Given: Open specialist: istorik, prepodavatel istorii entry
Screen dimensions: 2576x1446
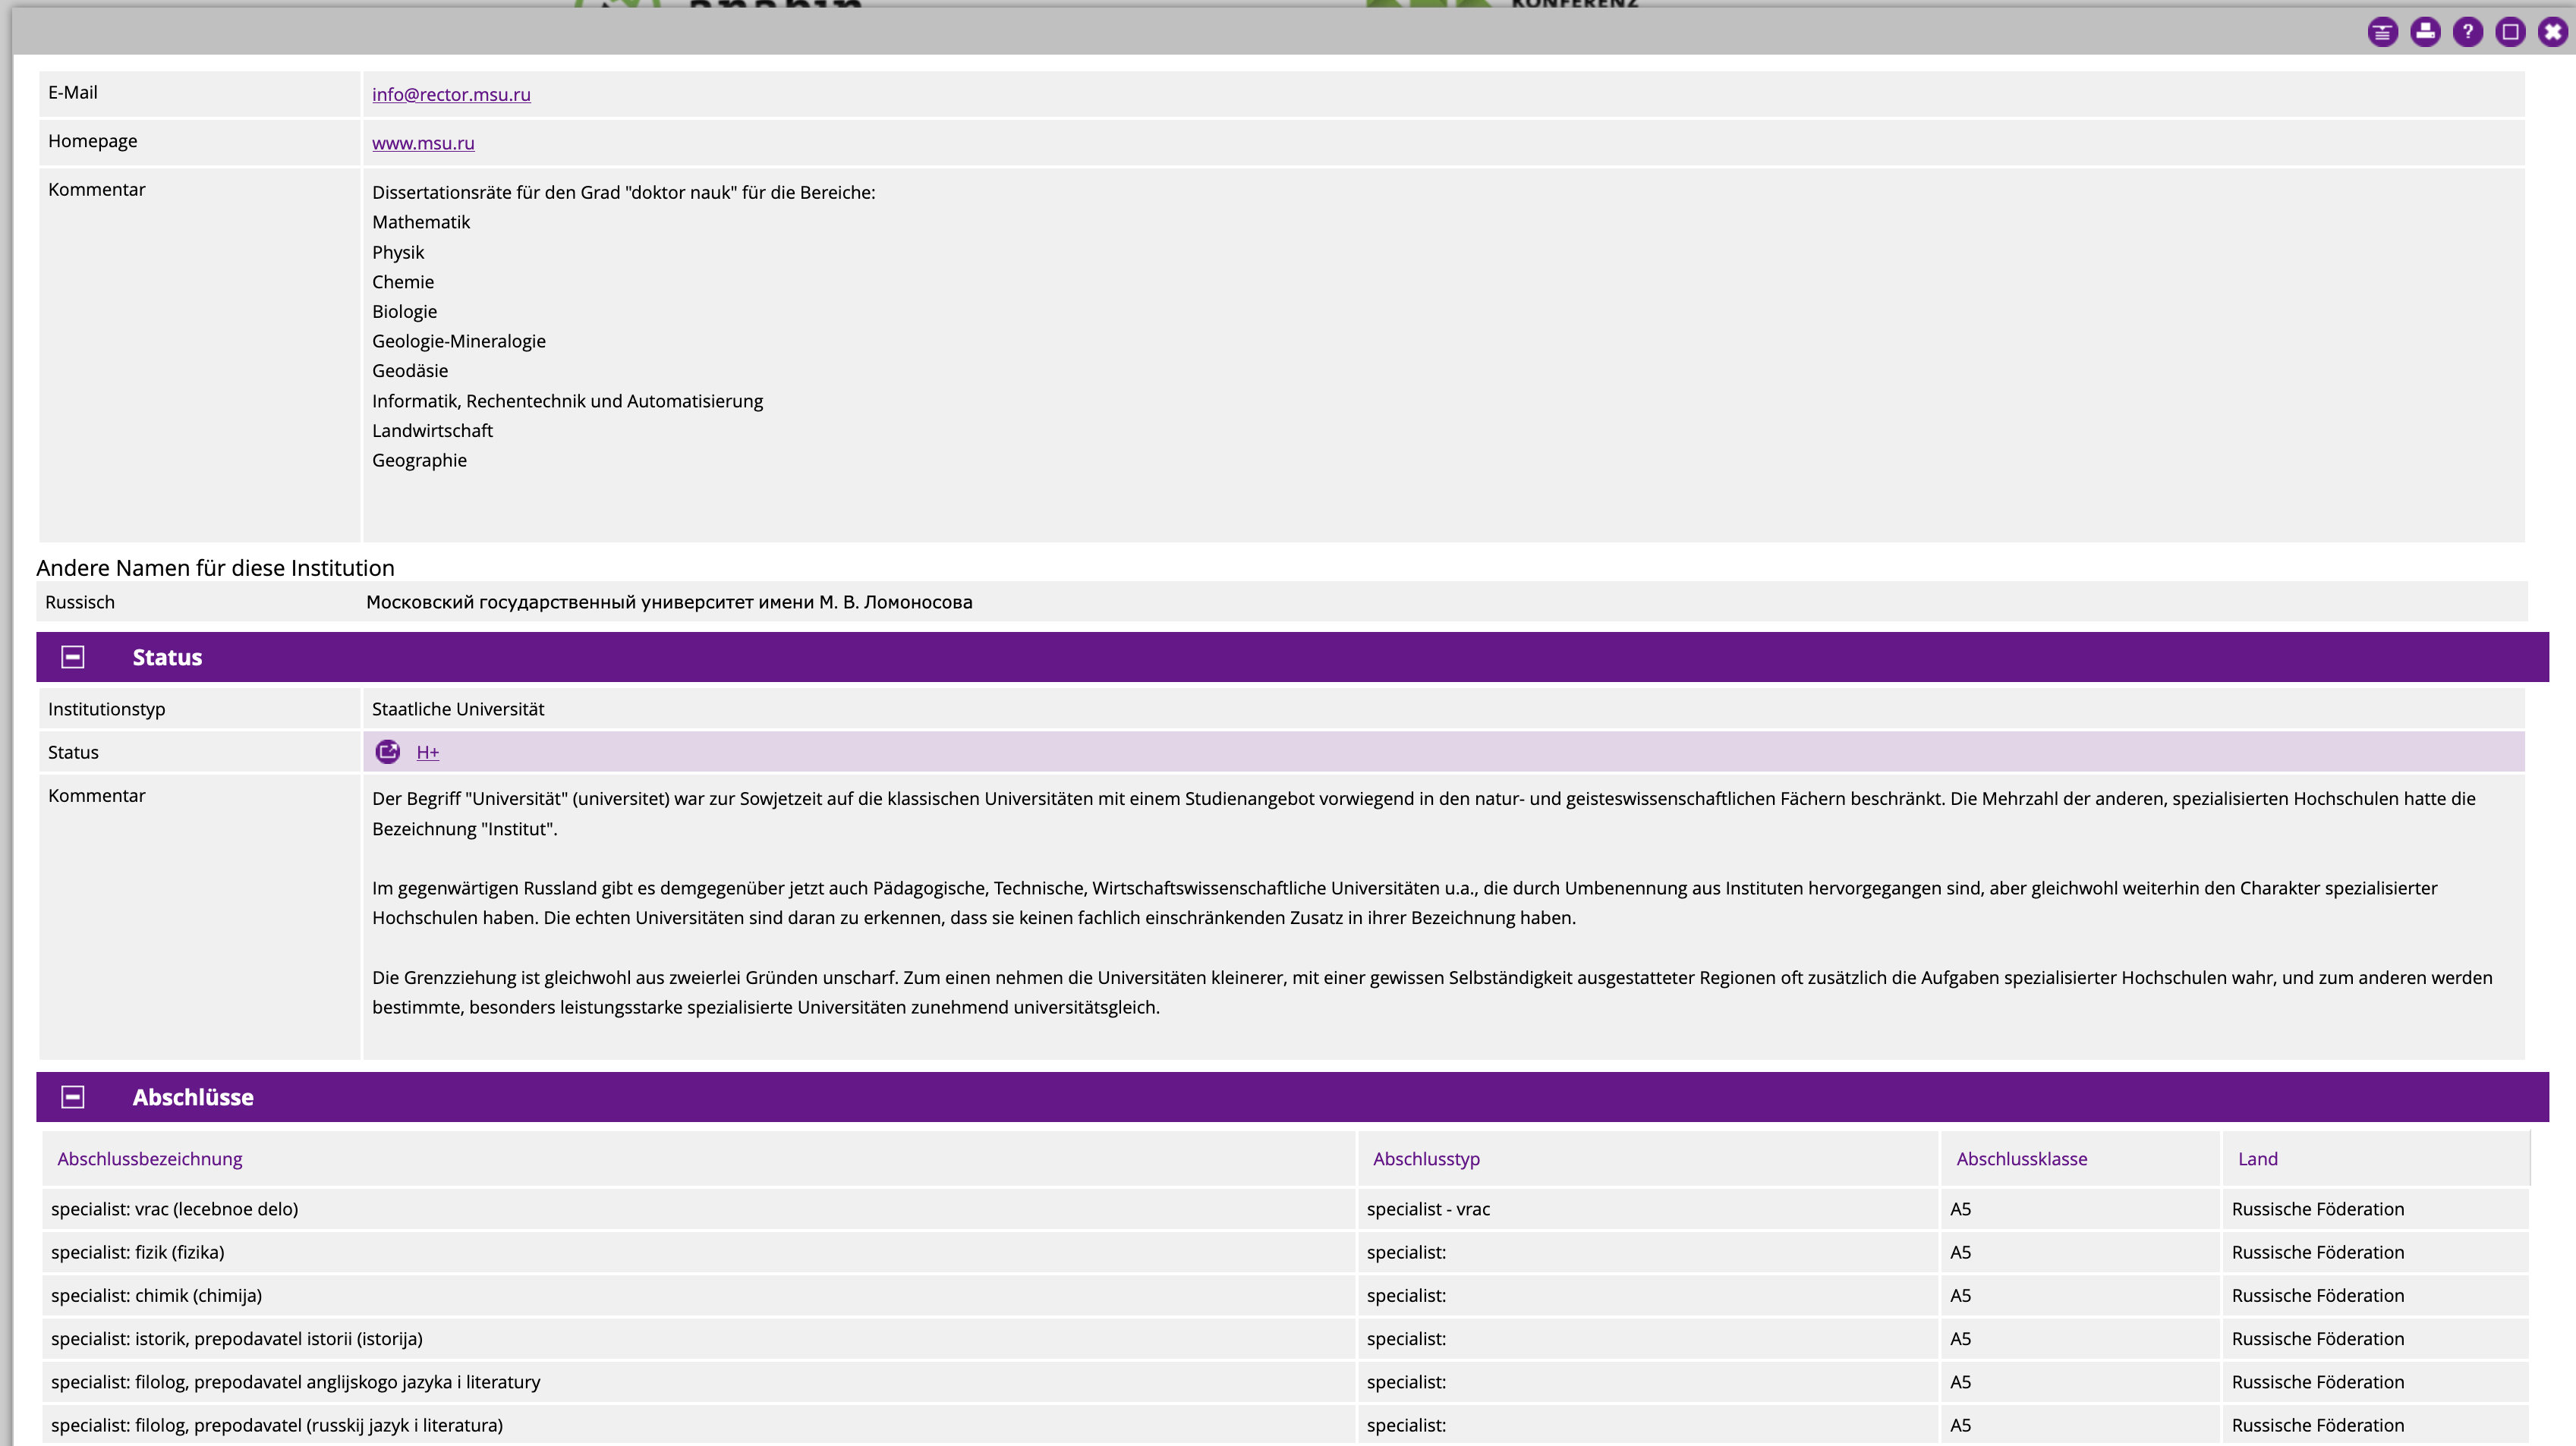Looking at the screenshot, I should tap(236, 1338).
